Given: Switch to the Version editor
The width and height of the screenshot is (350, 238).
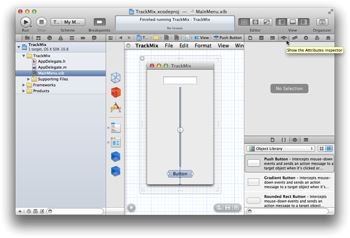Looking at the screenshot, I should (266, 22).
